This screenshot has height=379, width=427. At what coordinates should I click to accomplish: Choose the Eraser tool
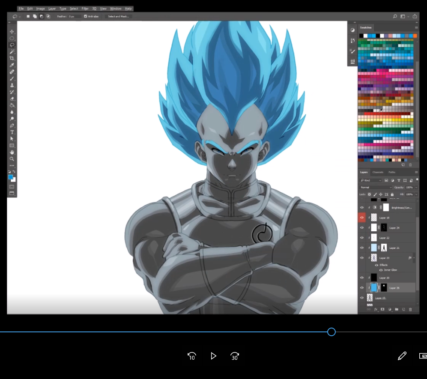tap(12, 98)
